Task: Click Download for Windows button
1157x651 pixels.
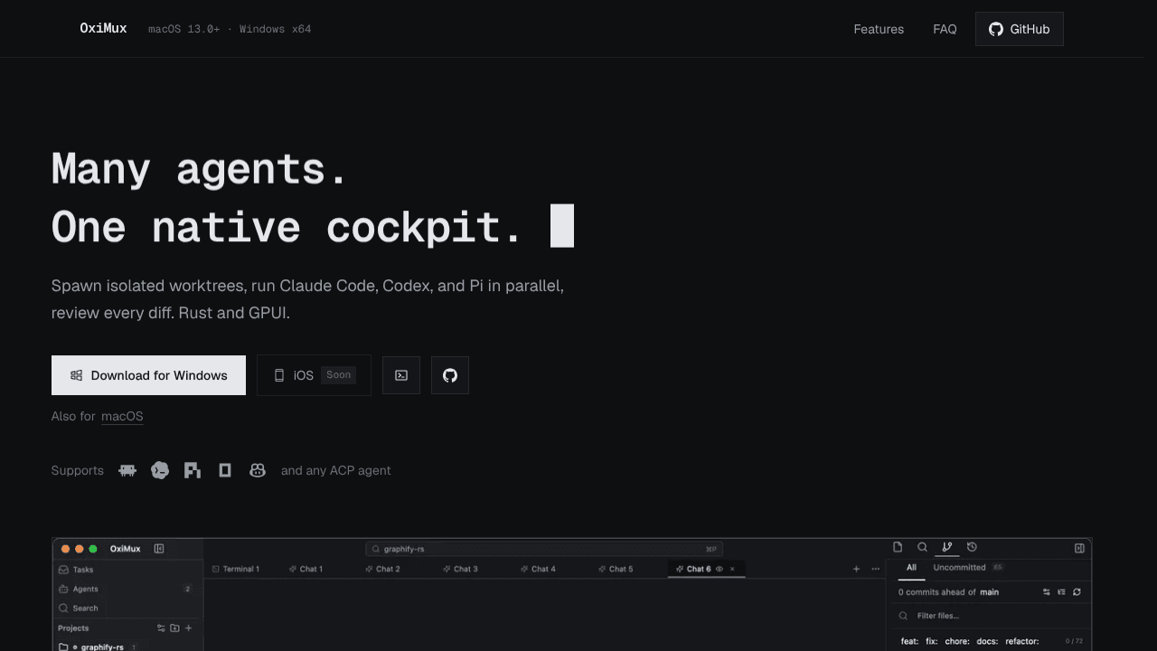Action: (x=148, y=375)
